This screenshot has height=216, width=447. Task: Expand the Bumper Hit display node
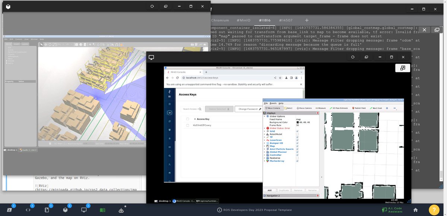click(x=264, y=143)
